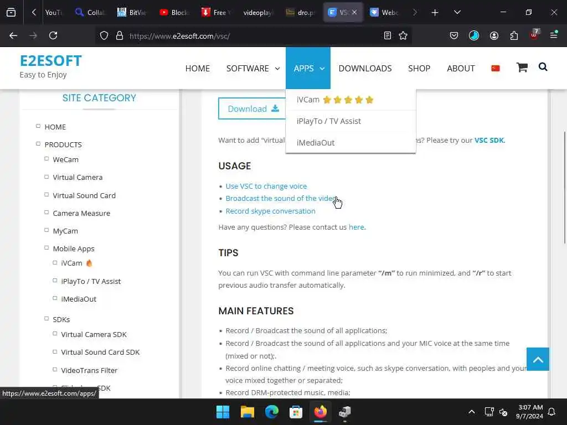Click the address bar URL field
The height and width of the screenshot is (425, 567).
point(253,36)
